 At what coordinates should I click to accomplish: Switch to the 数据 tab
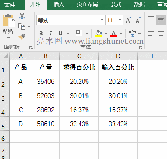click(x=139, y=4)
